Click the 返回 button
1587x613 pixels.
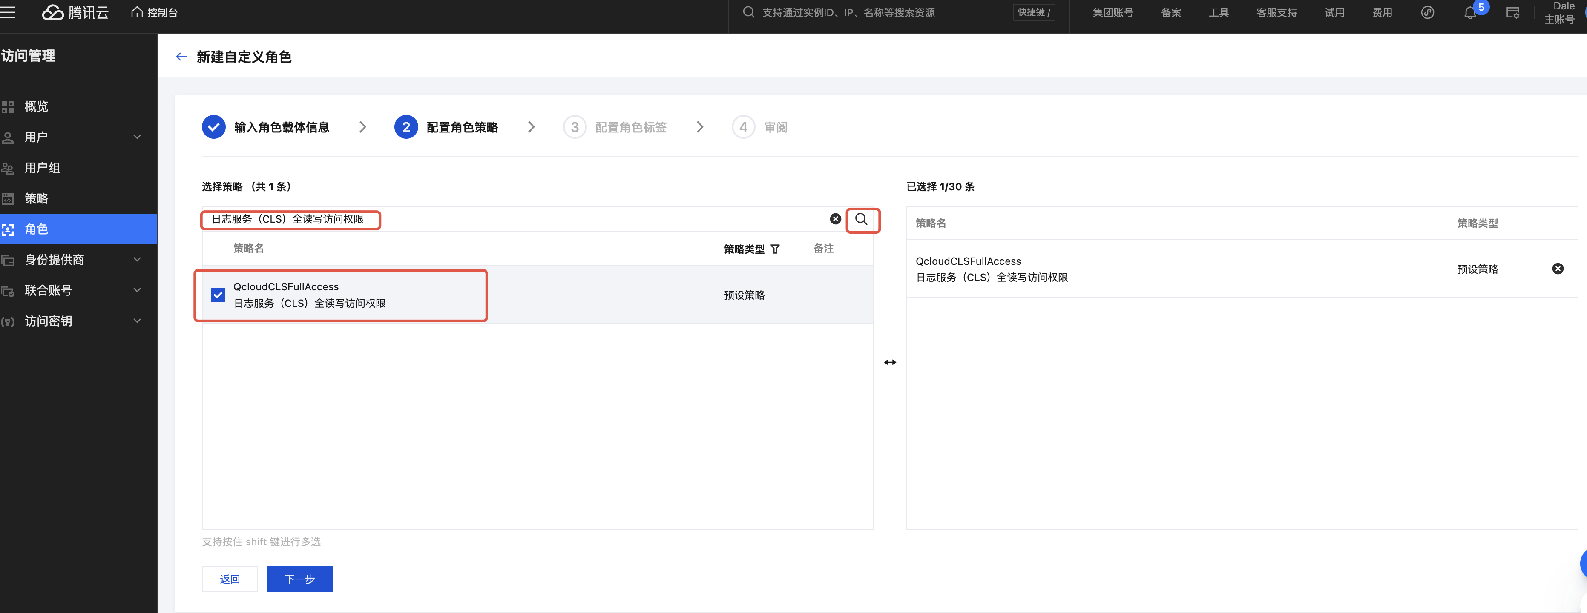tap(230, 579)
